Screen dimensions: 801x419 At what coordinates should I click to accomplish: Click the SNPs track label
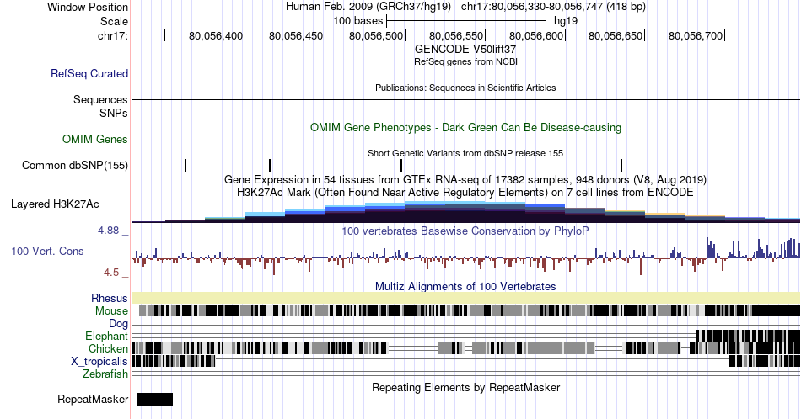[x=114, y=113]
